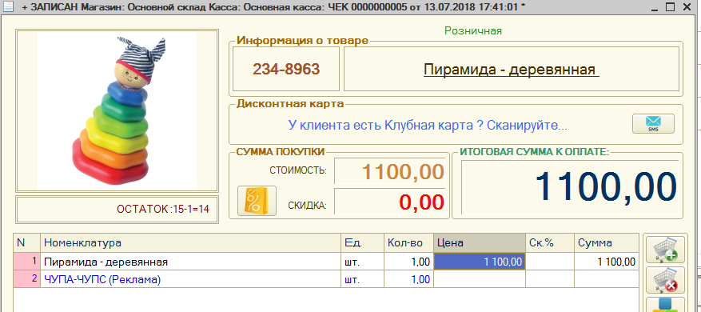The width and height of the screenshot is (701, 312).
Task: Maximize the ЧЕК window
Action: click(670, 7)
